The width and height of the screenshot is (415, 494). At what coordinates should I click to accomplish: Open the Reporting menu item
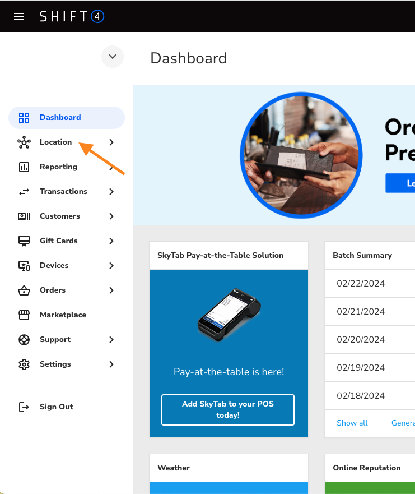(x=58, y=167)
